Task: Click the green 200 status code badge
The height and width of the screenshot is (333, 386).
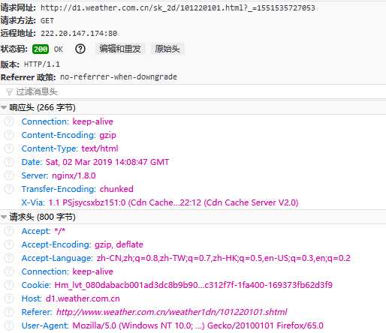Action: [41, 49]
